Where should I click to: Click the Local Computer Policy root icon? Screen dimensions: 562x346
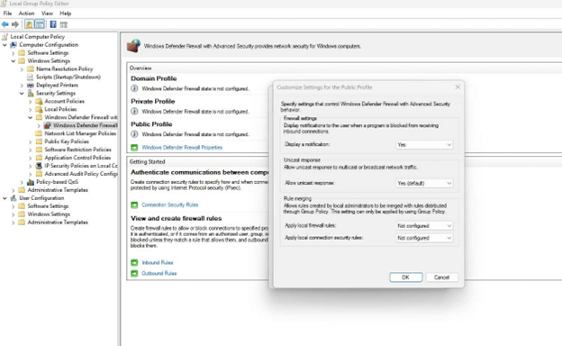click(5, 37)
